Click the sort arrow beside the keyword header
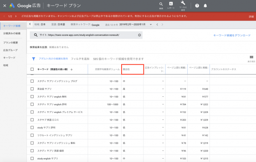Screen dimensions: 256x162 pos(72,69)
